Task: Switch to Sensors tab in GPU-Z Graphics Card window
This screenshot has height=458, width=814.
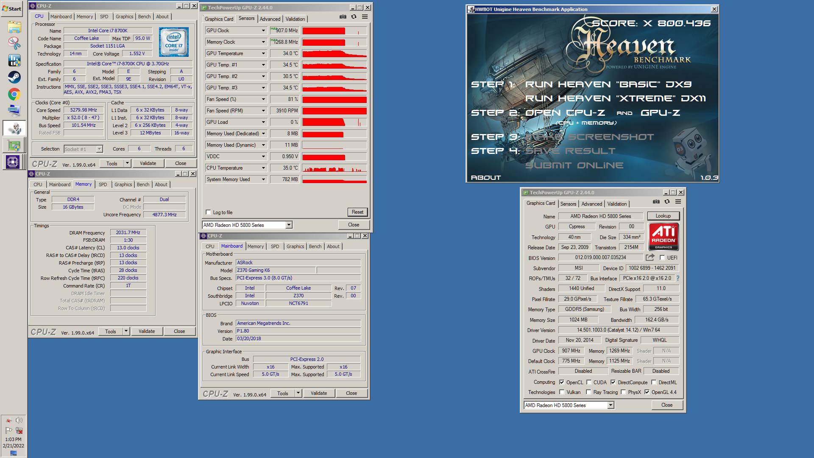Action: tap(568, 204)
